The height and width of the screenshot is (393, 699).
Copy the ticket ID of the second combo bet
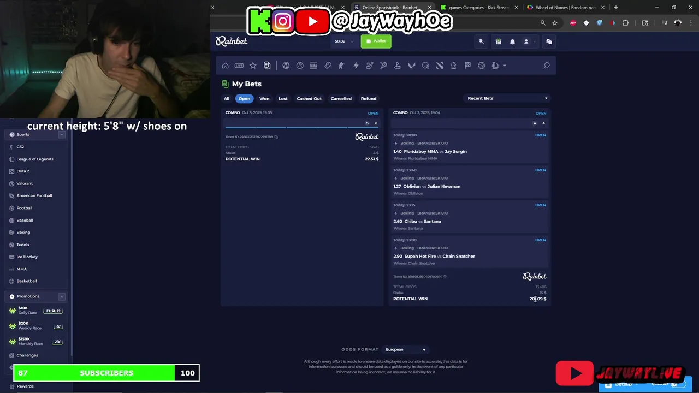[x=445, y=277]
